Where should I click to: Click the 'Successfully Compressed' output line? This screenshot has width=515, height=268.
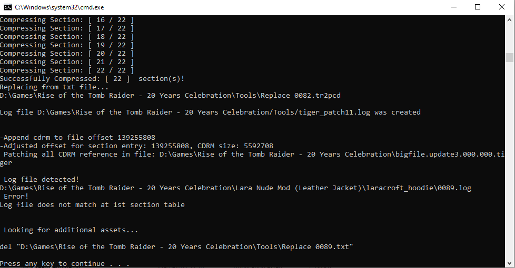(92, 79)
